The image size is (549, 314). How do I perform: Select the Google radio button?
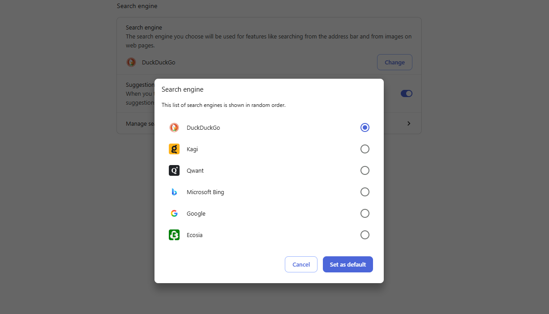(x=365, y=213)
